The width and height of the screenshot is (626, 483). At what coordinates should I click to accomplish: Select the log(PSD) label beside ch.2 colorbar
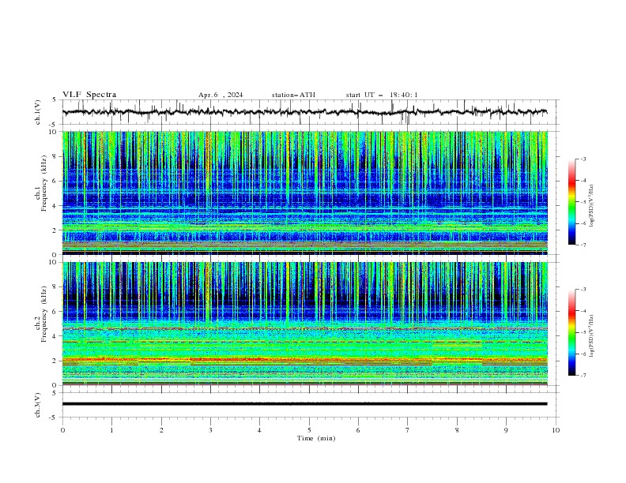pos(591,336)
